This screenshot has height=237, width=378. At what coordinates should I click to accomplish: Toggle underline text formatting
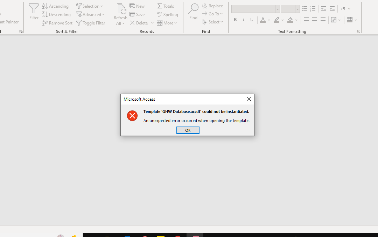click(x=252, y=20)
